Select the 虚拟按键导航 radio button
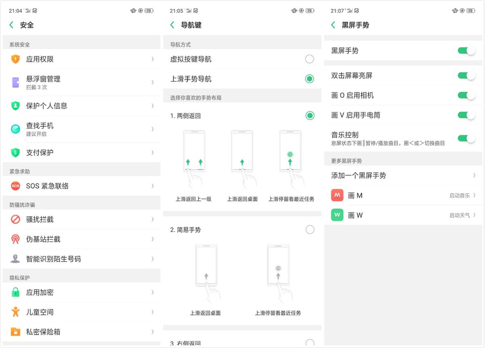 (x=310, y=59)
